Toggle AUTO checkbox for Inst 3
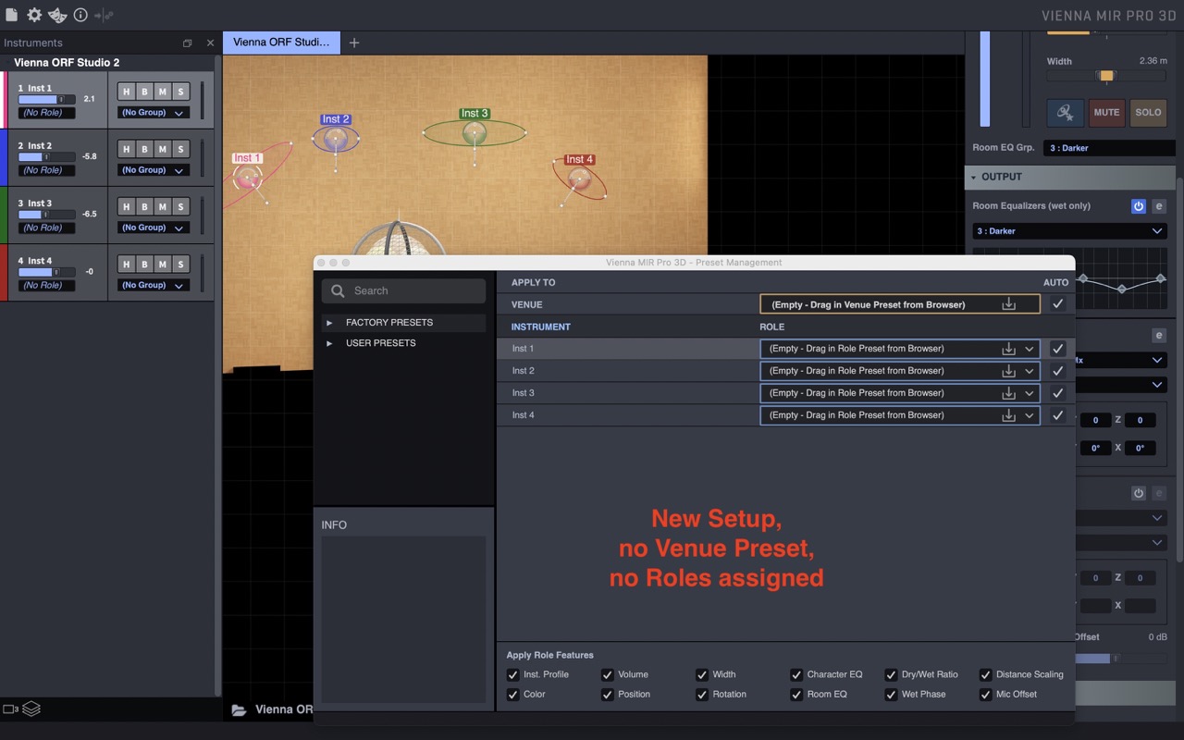Screen dimensions: 1184x740 pyautogui.click(x=1058, y=393)
